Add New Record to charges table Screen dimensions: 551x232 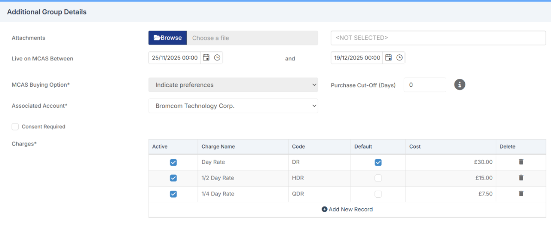point(347,209)
